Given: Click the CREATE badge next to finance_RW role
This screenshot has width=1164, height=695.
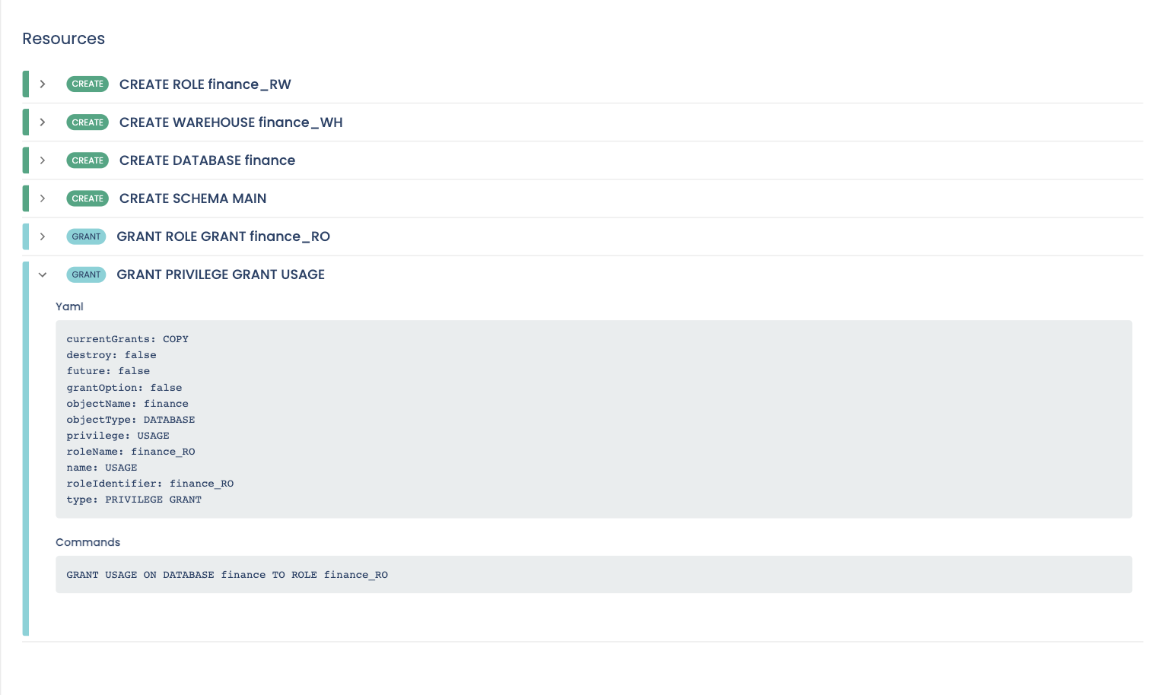Looking at the screenshot, I should coord(87,84).
